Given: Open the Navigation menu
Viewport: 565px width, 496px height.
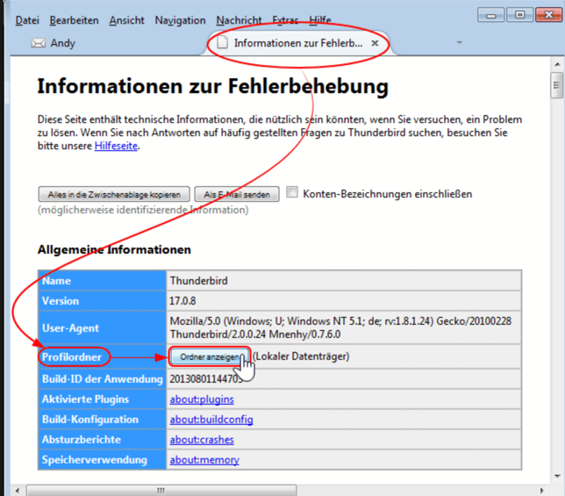Looking at the screenshot, I should tap(180, 20).
